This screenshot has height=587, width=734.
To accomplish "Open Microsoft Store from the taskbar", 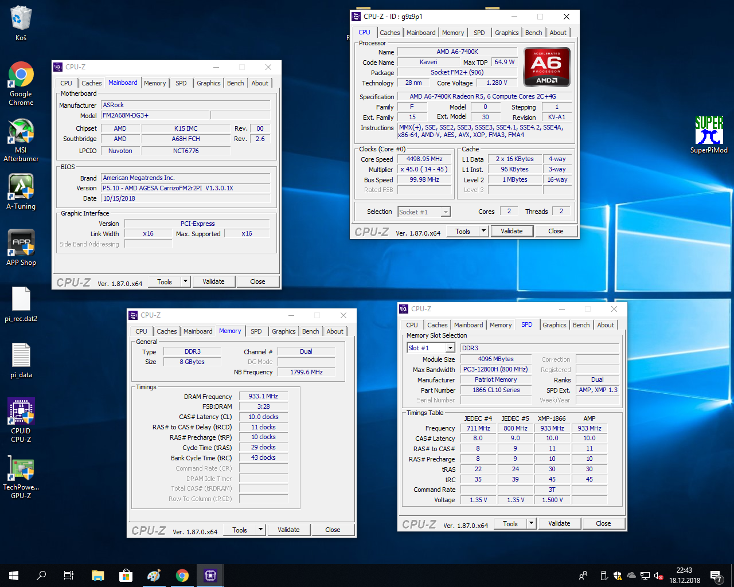I will [x=126, y=576].
